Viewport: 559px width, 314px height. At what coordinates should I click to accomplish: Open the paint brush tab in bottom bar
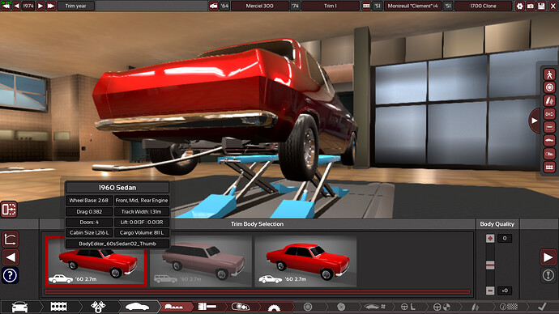coord(207,307)
